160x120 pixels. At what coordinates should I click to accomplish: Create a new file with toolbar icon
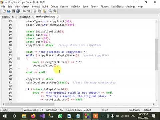pos(4,11)
